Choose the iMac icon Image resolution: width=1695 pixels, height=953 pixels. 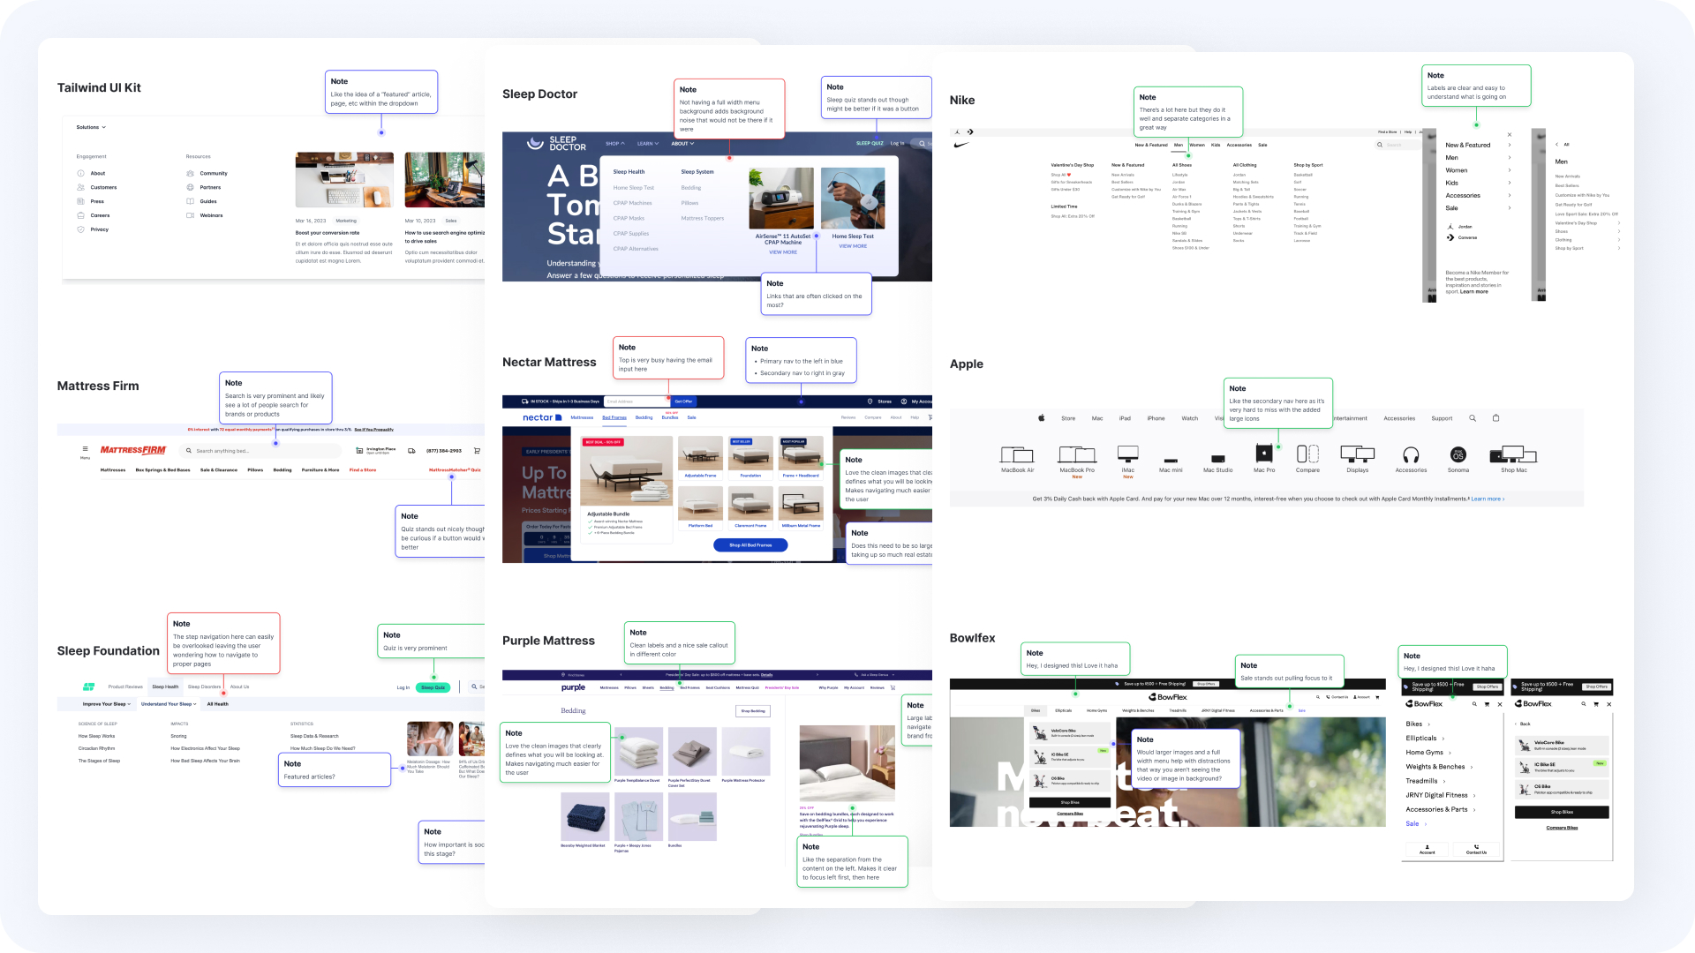(x=1128, y=454)
